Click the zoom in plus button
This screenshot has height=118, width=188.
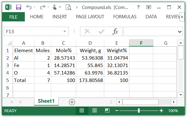[x=161, y=111]
